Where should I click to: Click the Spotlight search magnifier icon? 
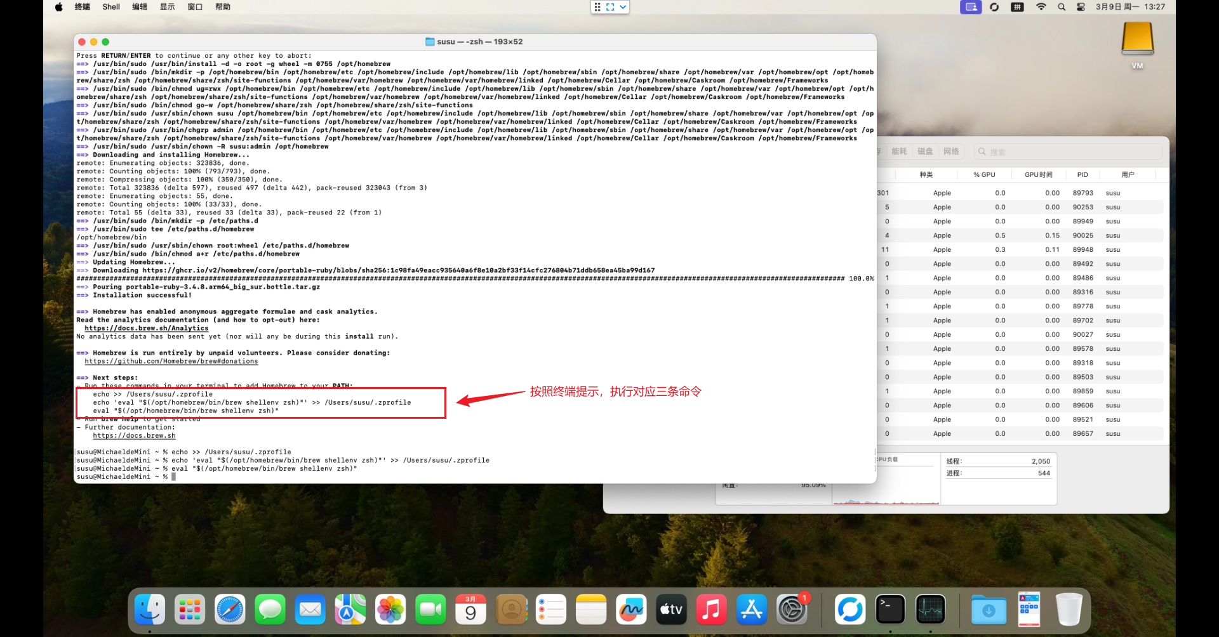click(1062, 7)
